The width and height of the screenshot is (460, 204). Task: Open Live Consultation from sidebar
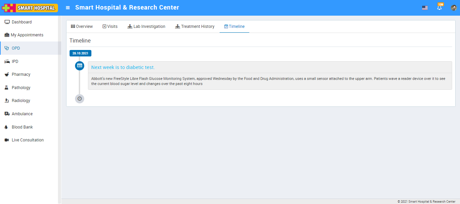[x=27, y=140]
